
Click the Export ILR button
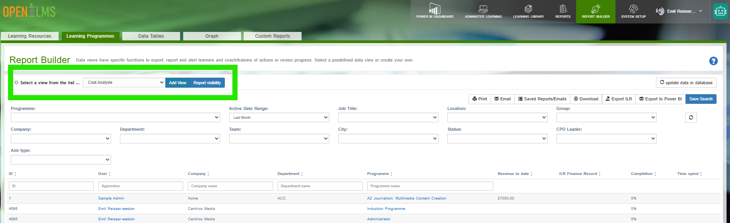tap(619, 99)
